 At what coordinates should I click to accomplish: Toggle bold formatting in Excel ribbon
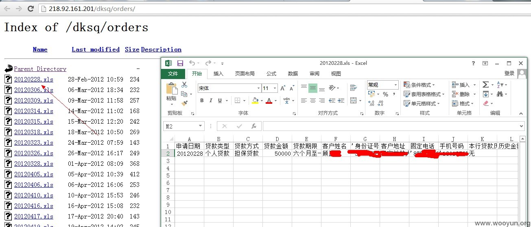tap(202, 101)
